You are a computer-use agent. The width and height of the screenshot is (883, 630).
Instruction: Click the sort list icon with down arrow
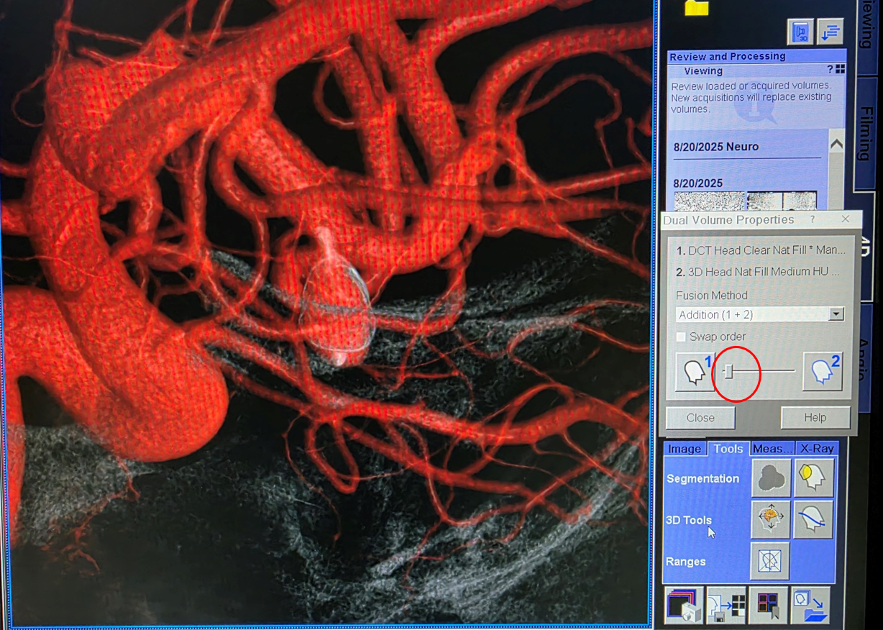click(831, 32)
